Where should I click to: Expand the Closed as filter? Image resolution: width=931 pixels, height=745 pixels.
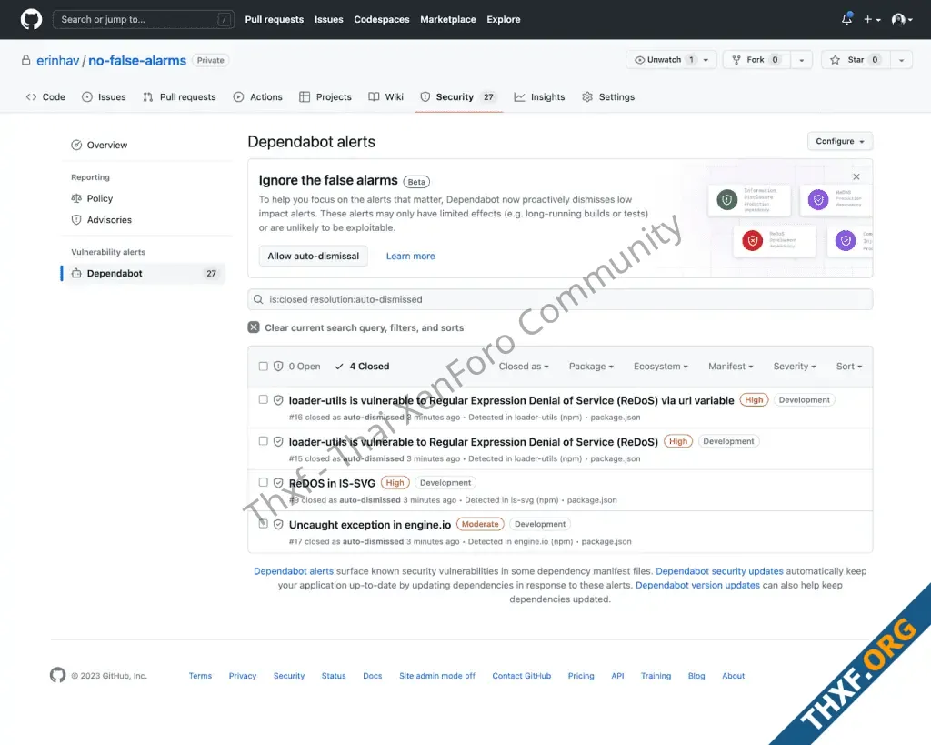pos(524,366)
